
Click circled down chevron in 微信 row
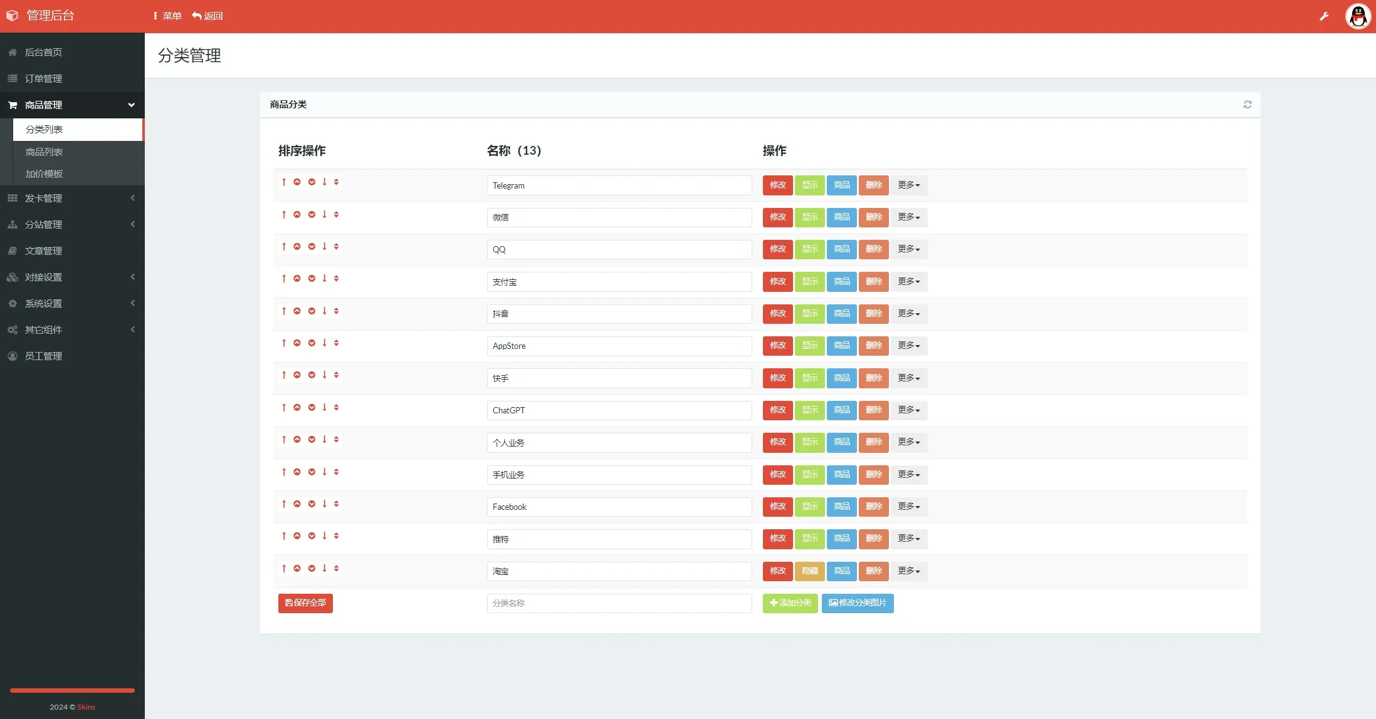pos(312,215)
